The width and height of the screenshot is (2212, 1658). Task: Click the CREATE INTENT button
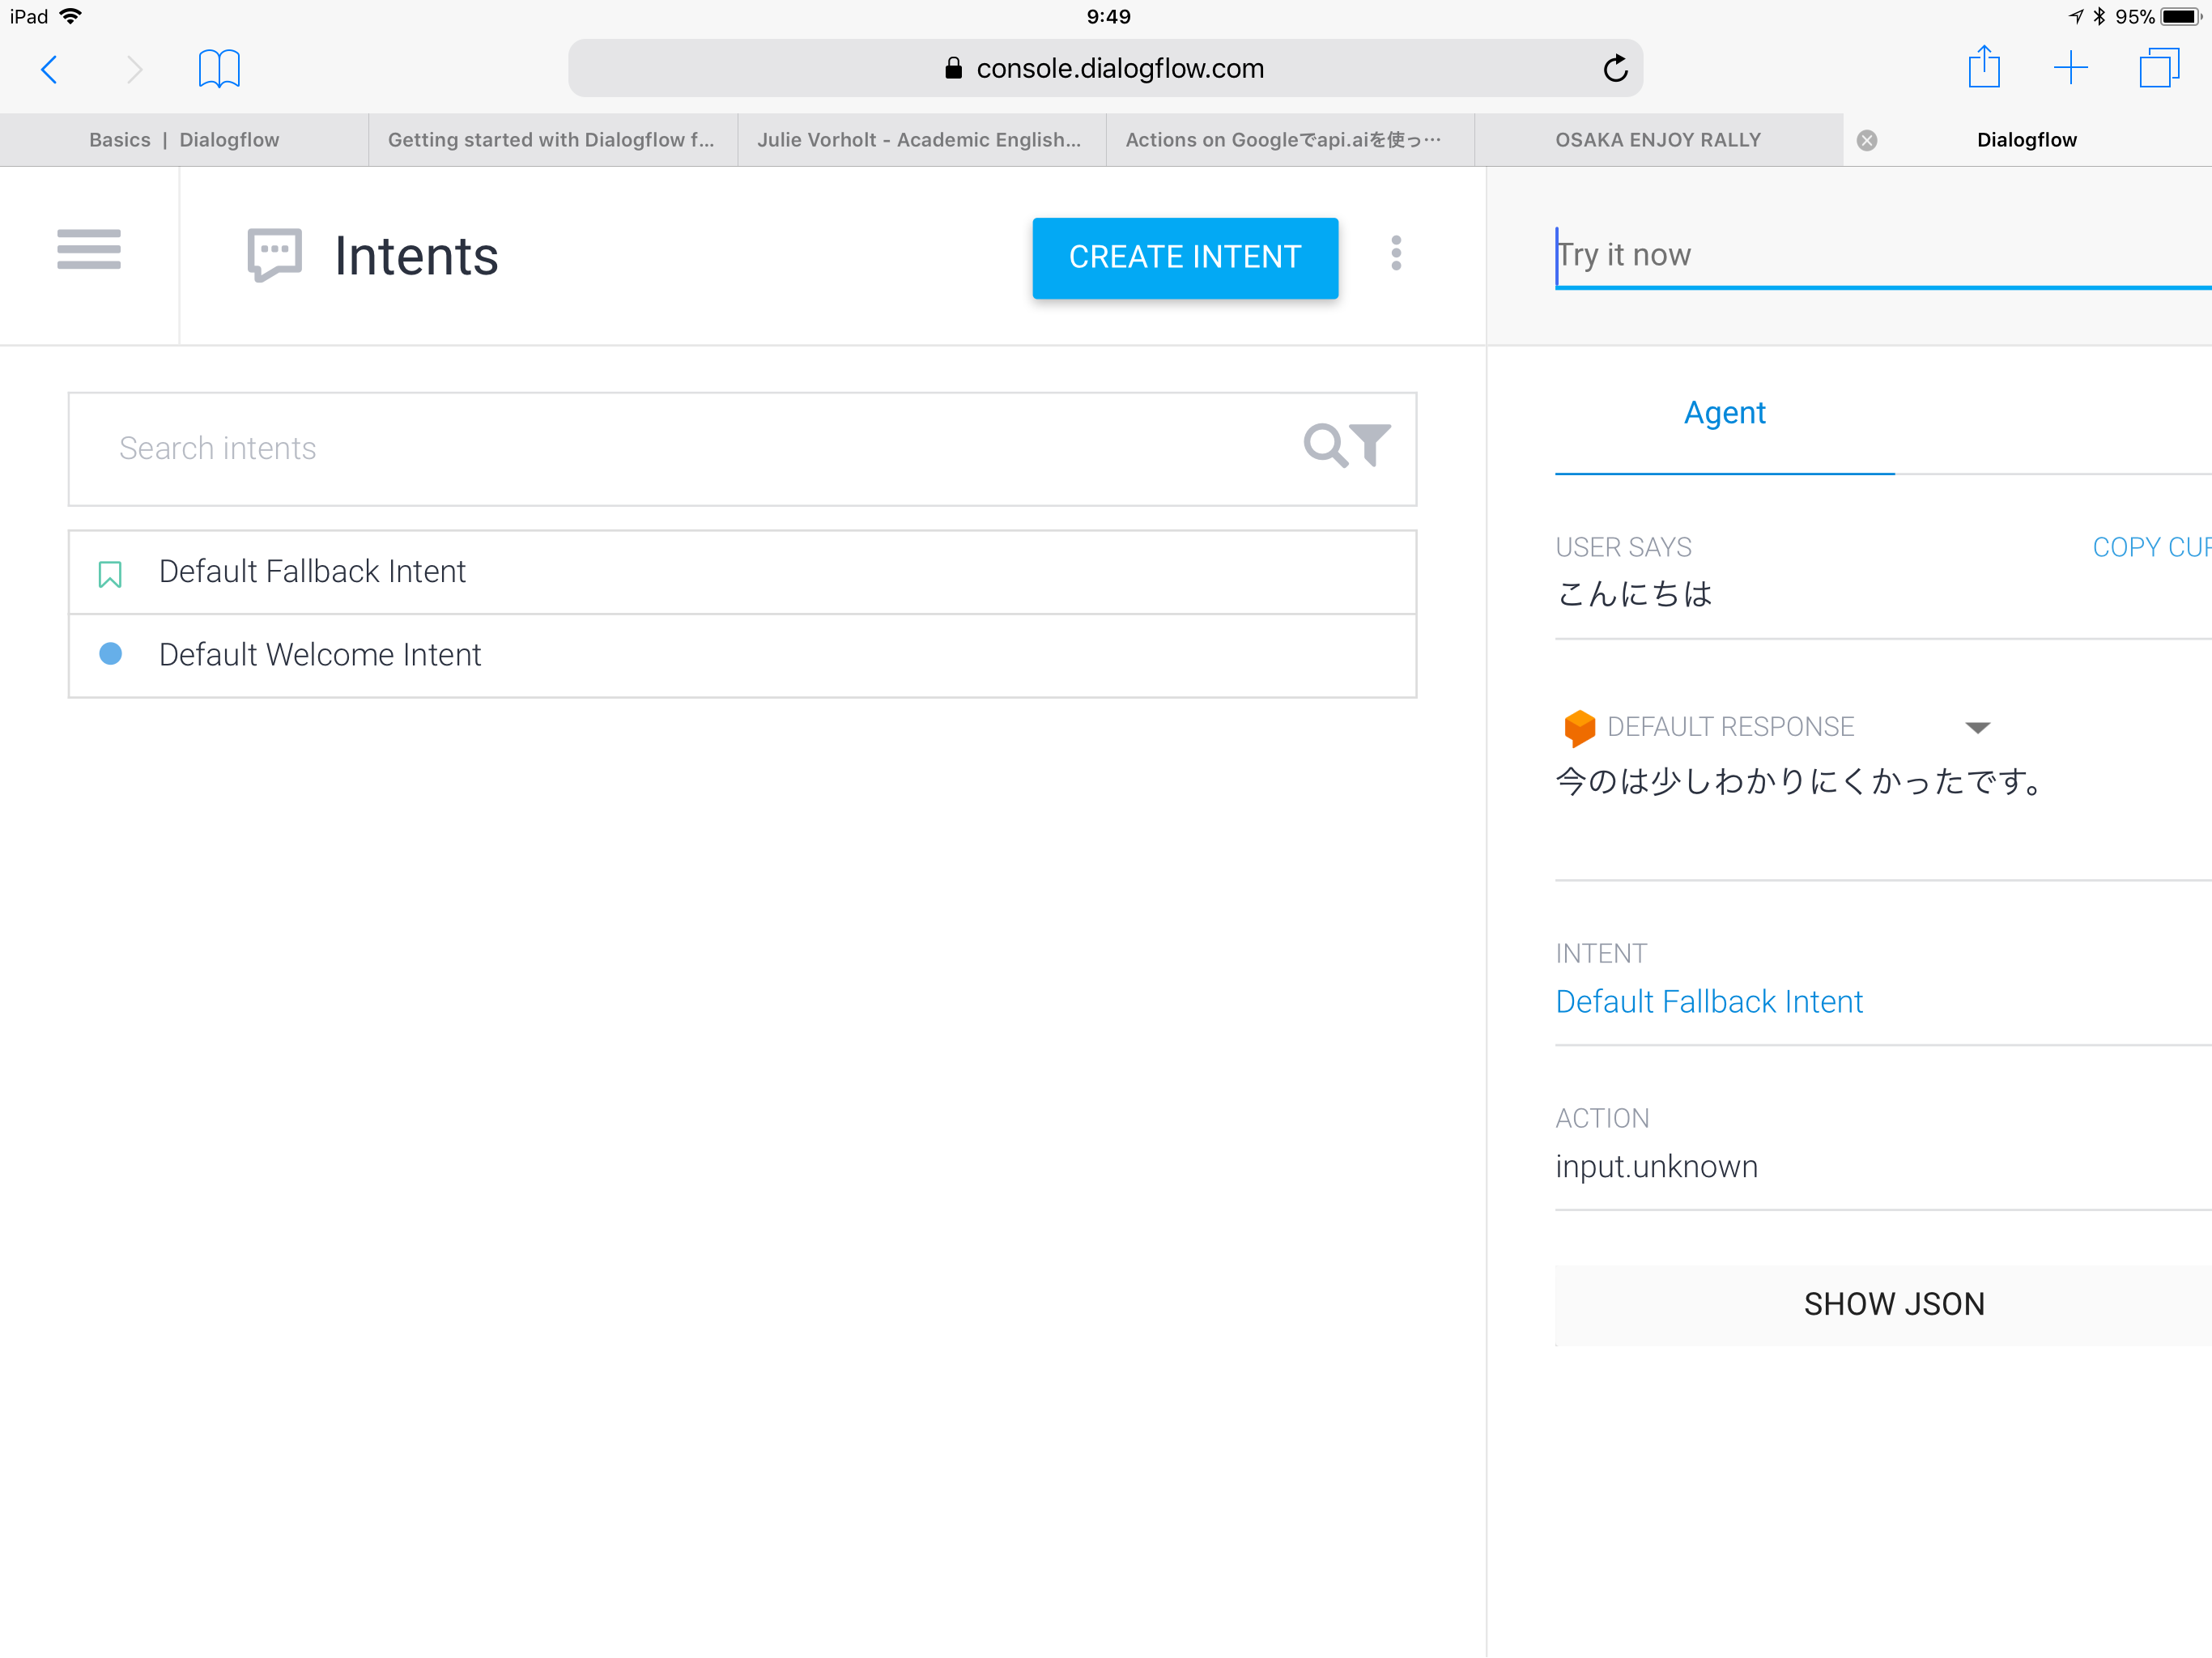(x=1185, y=257)
